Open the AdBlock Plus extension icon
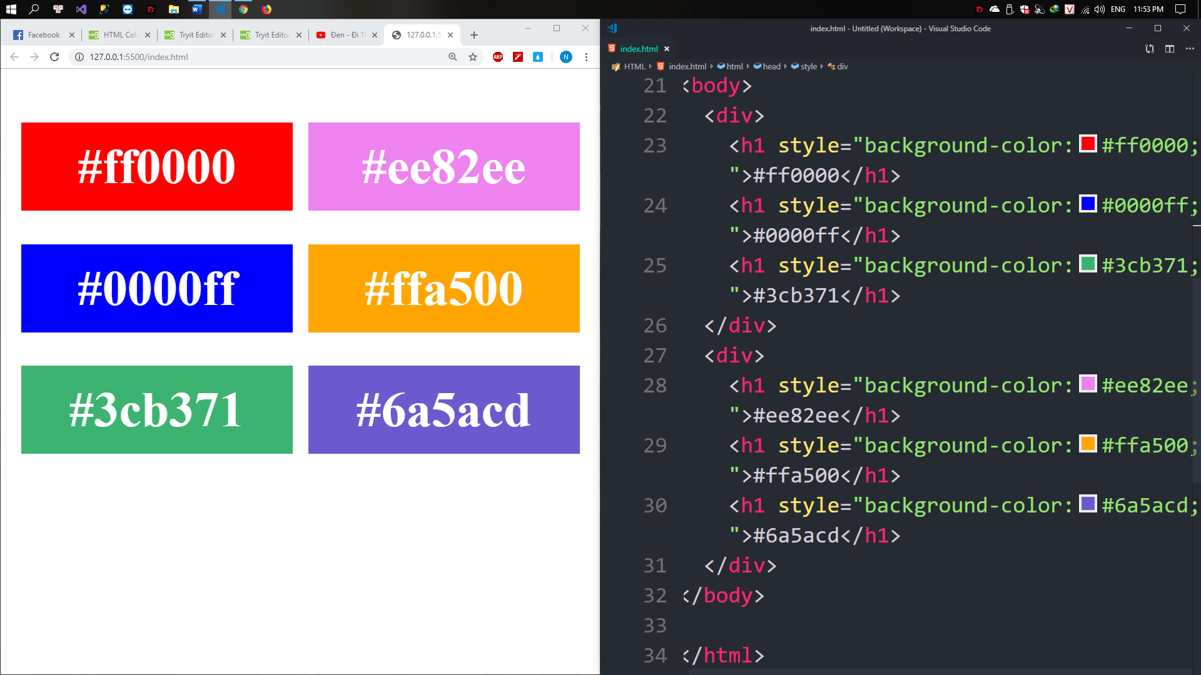Screen dimensions: 1201x675 click(498, 57)
